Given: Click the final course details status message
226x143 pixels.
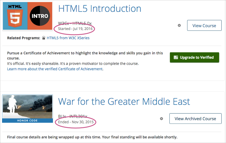Looking at the screenshot, I should [92, 137].
